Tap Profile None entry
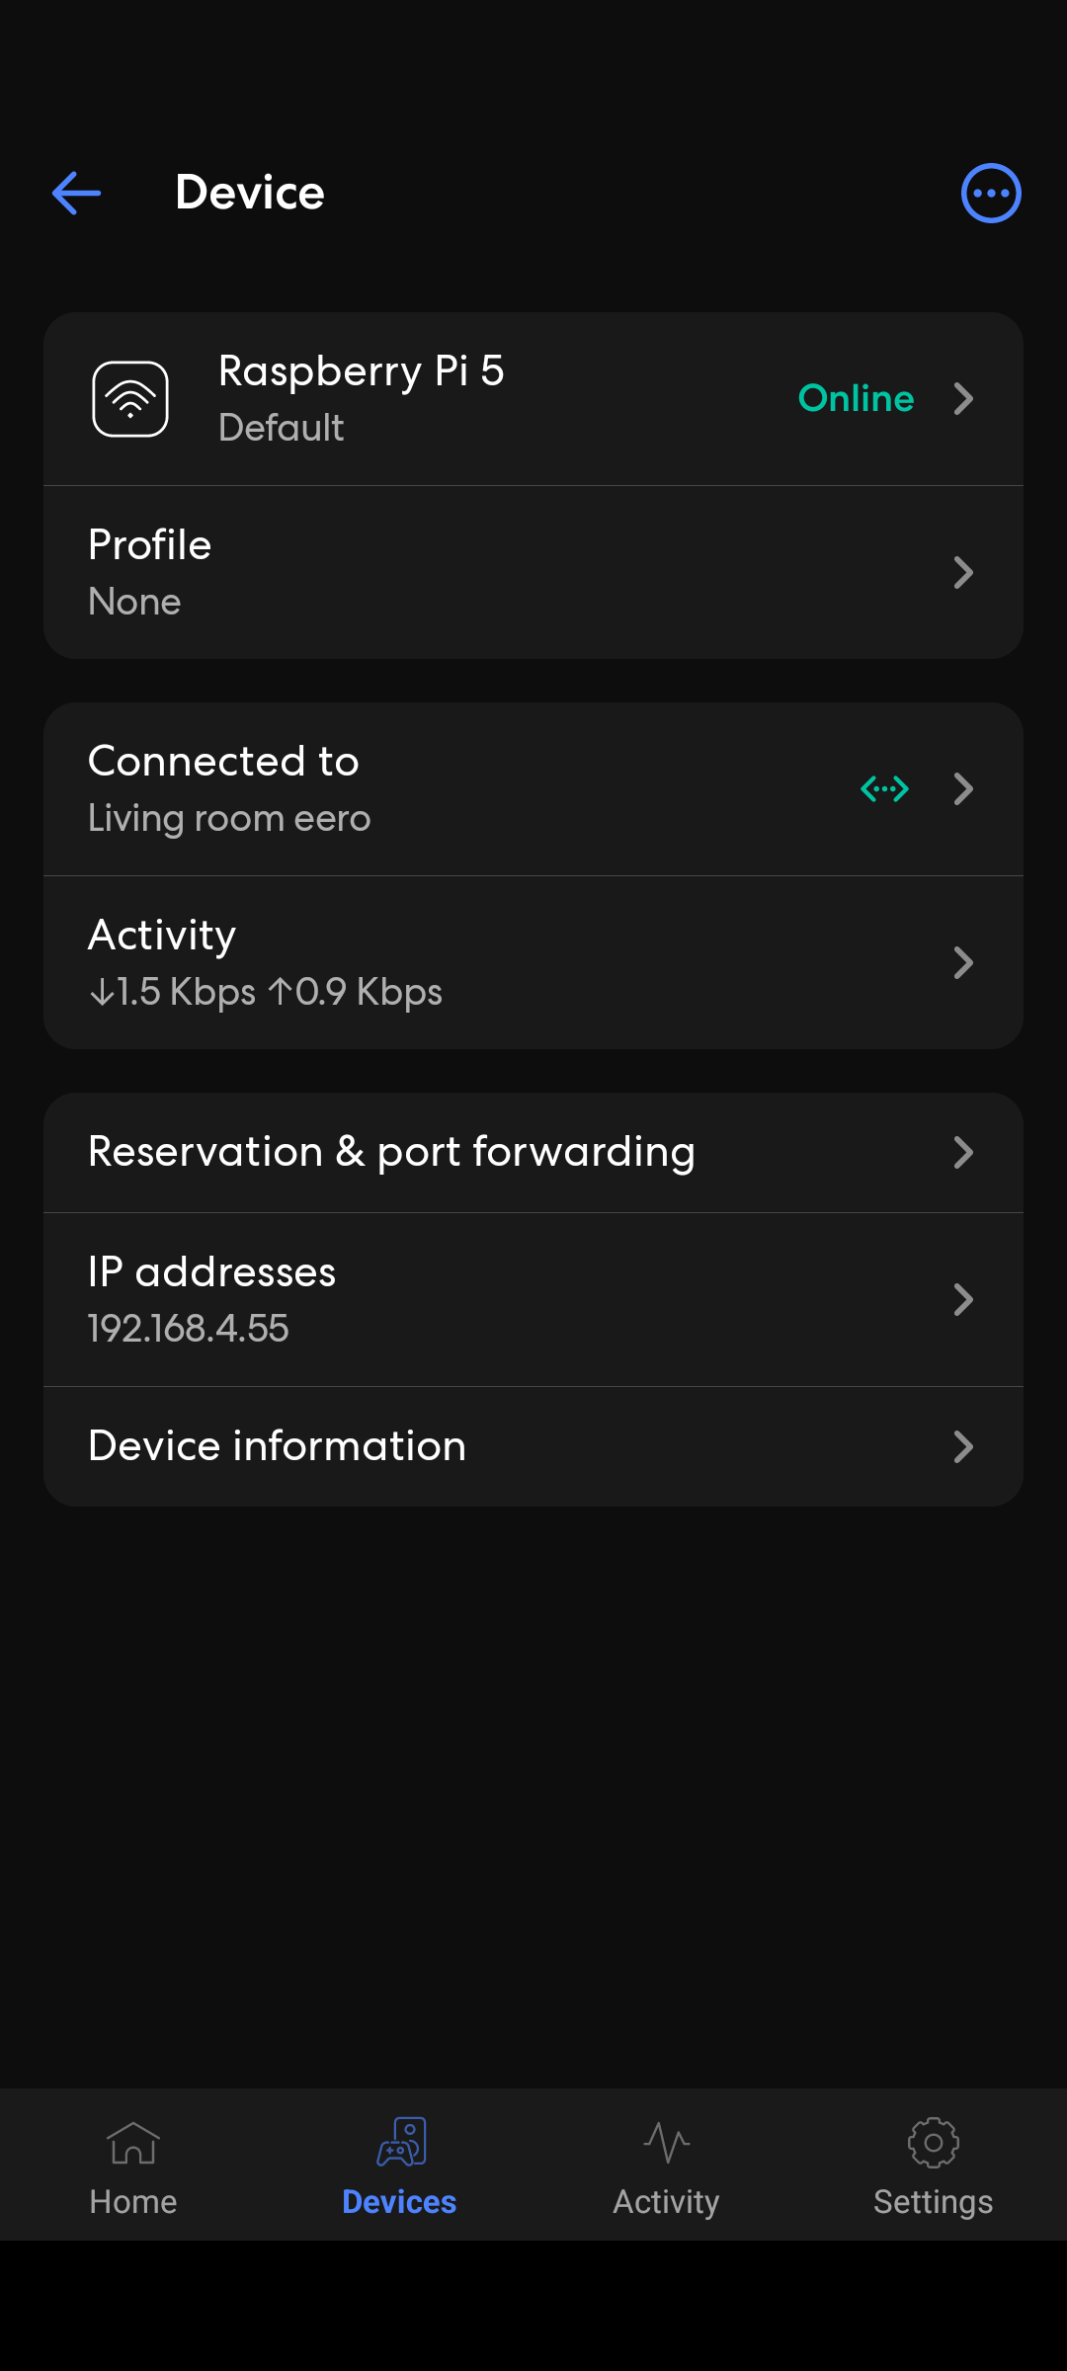 (533, 572)
